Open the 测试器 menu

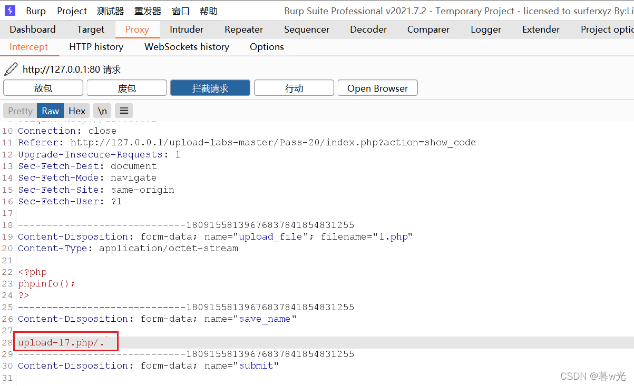(111, 11)
